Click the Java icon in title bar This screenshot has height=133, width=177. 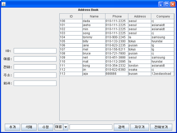pyautogui.click(x=4, y=4)
